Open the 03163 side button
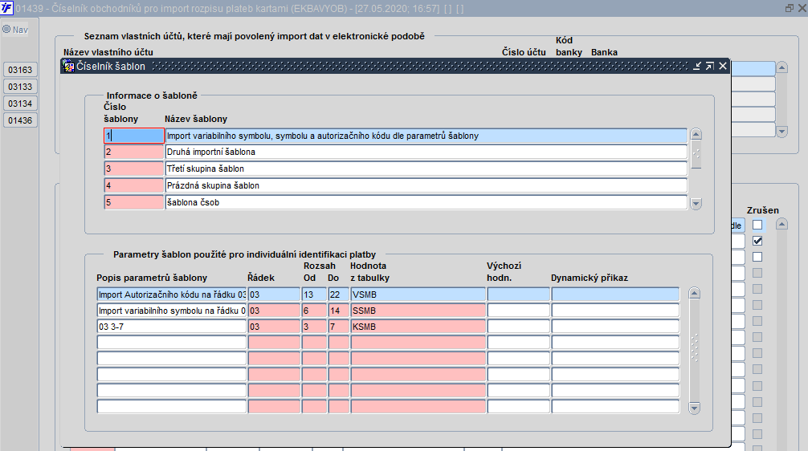 click(20, 70)
